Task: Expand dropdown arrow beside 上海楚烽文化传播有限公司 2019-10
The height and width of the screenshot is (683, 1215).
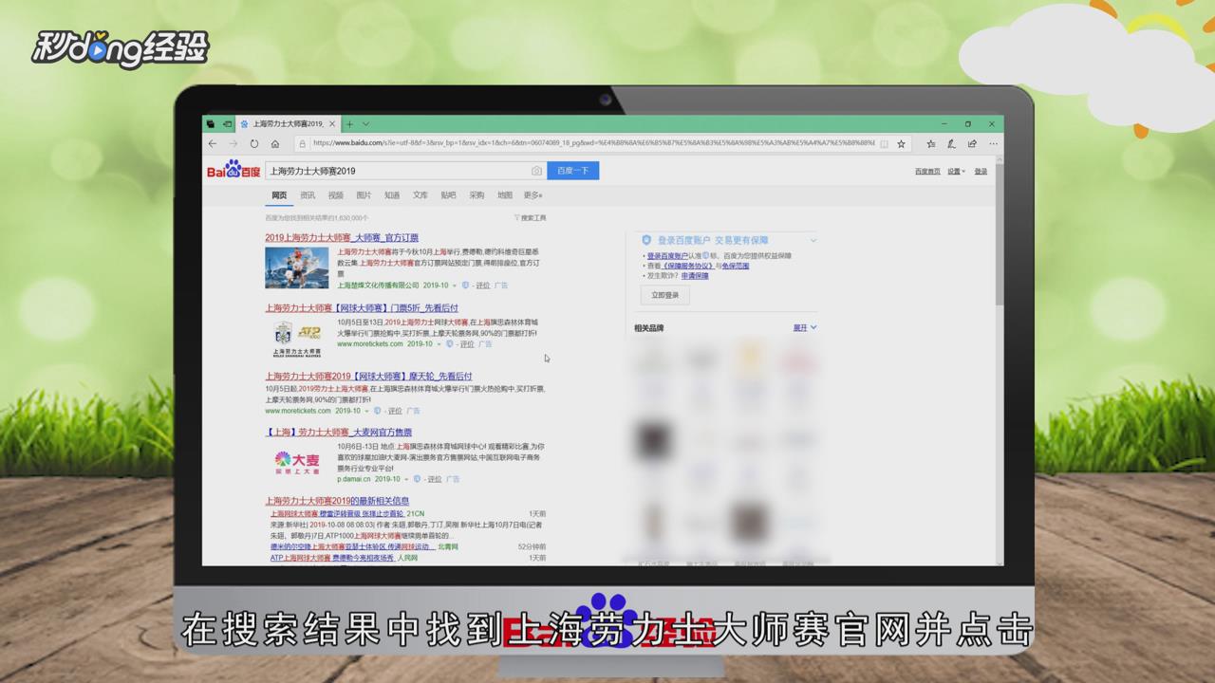Action: [x=454, y=286]
